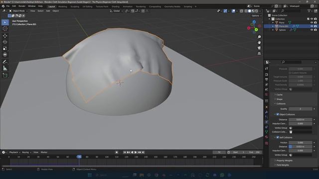This screenshot has width=319, height=179.
Task: Toggle Self Collisions checkbox
Action: [278, 137]
